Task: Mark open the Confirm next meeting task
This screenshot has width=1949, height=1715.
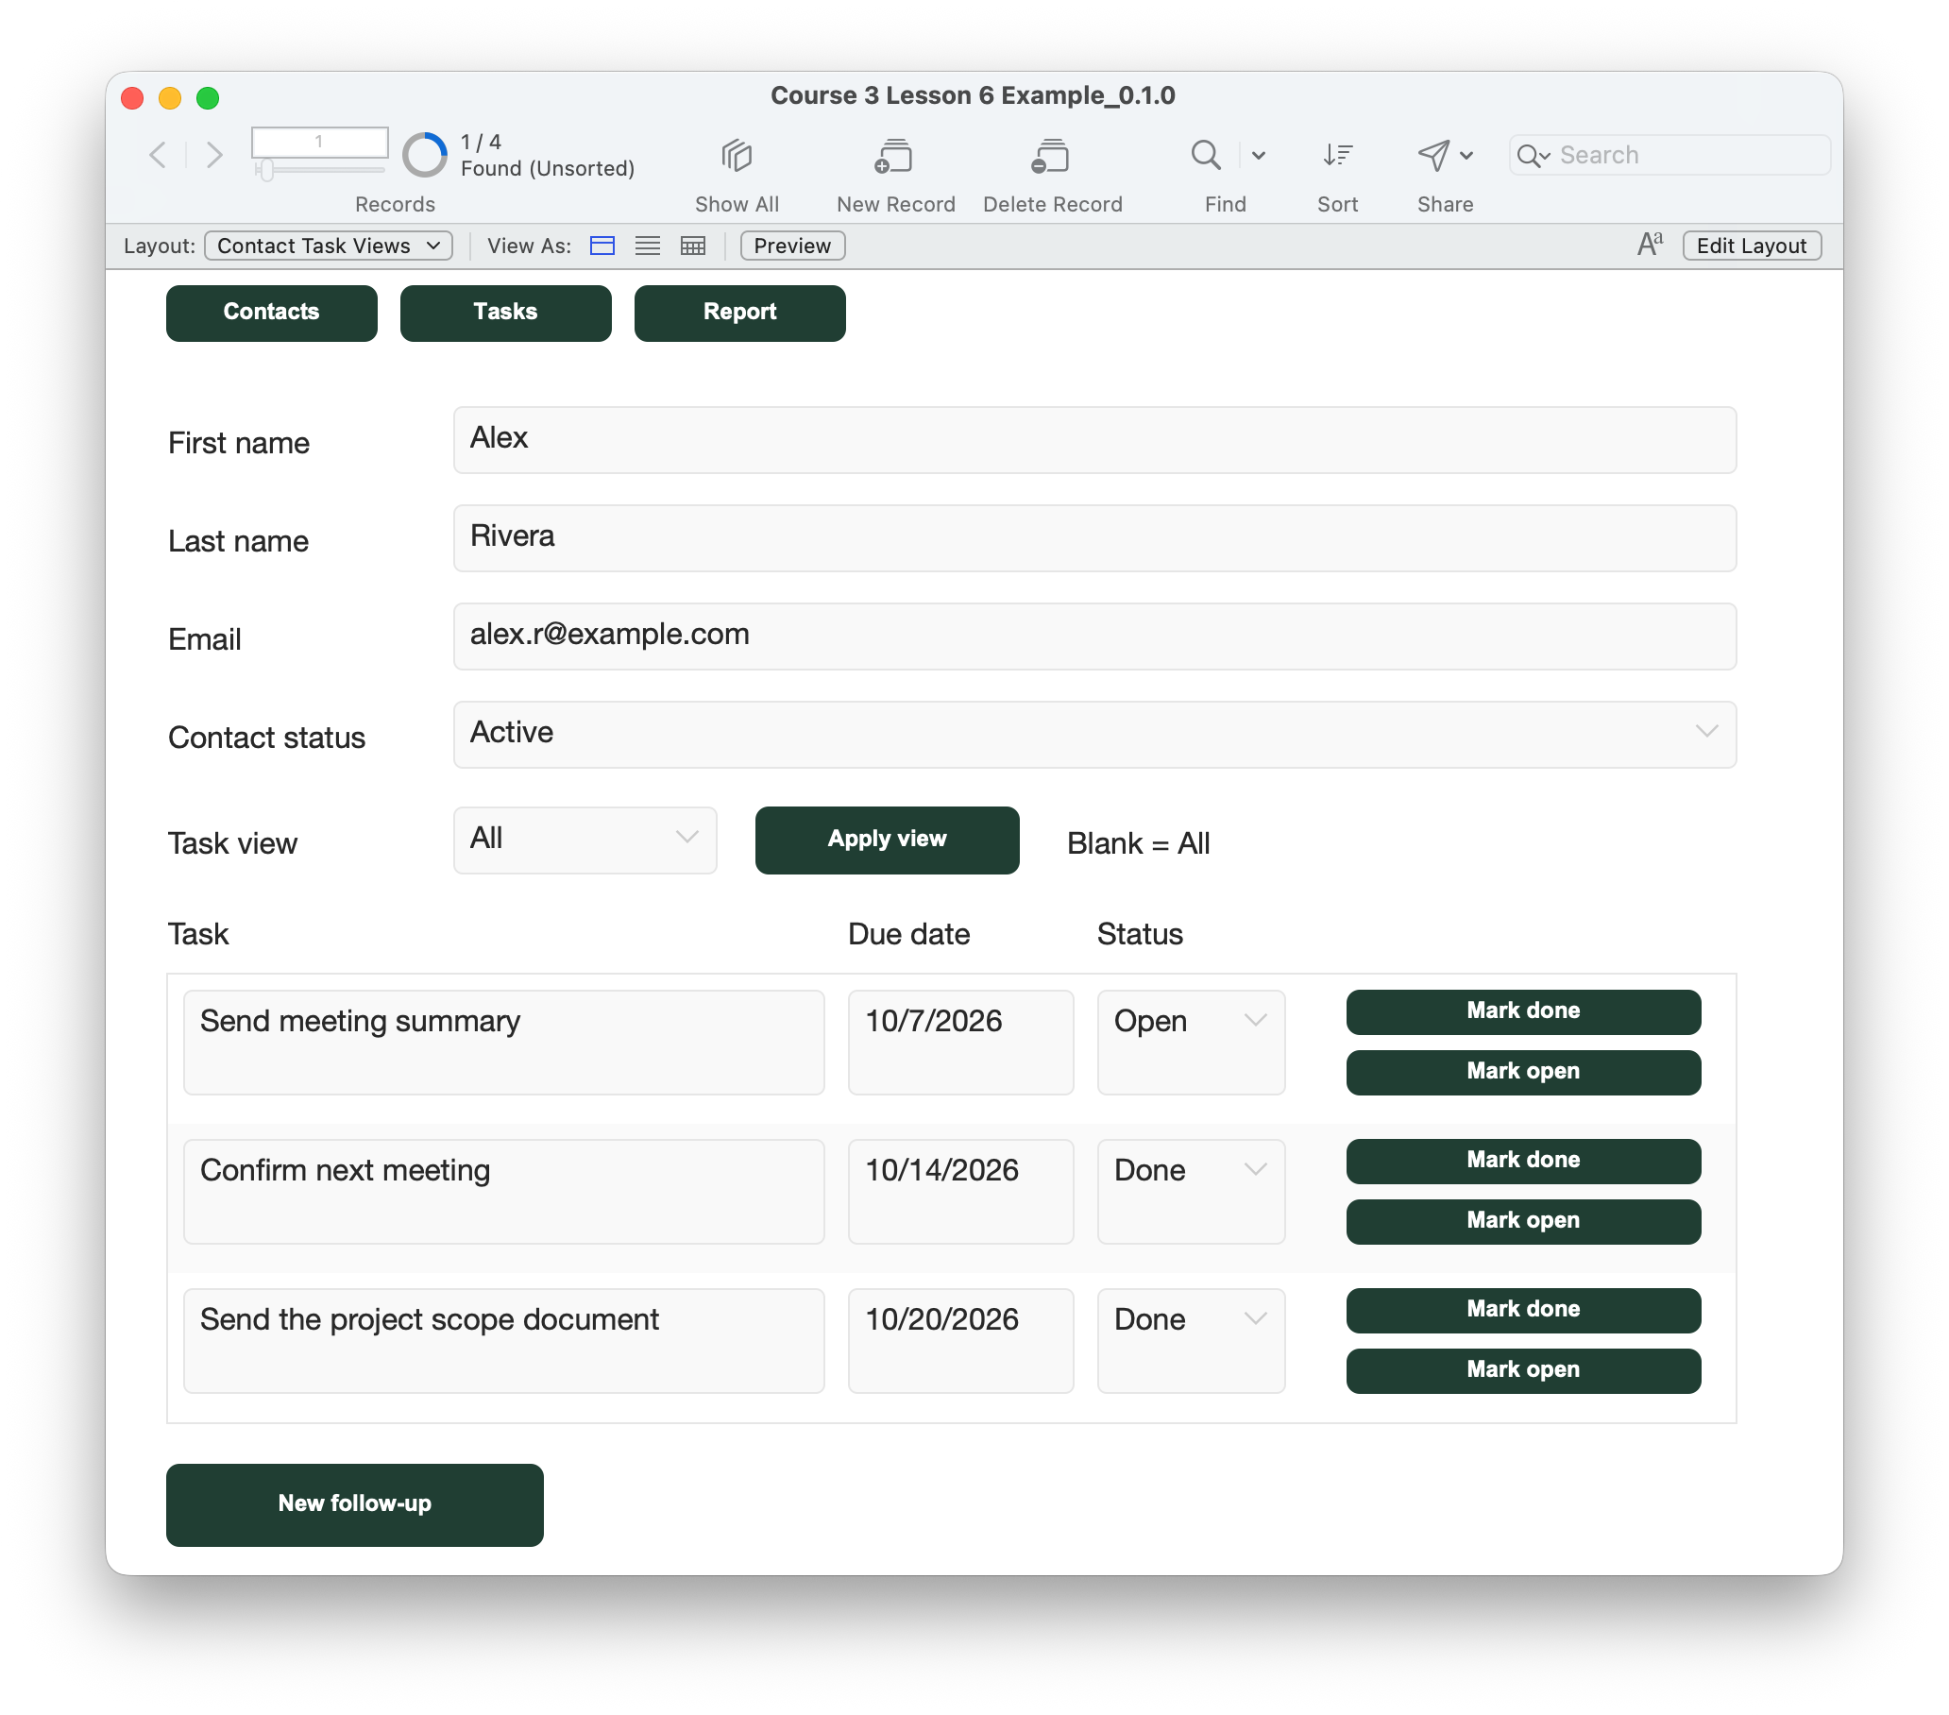Action: pos(1523,1221)
